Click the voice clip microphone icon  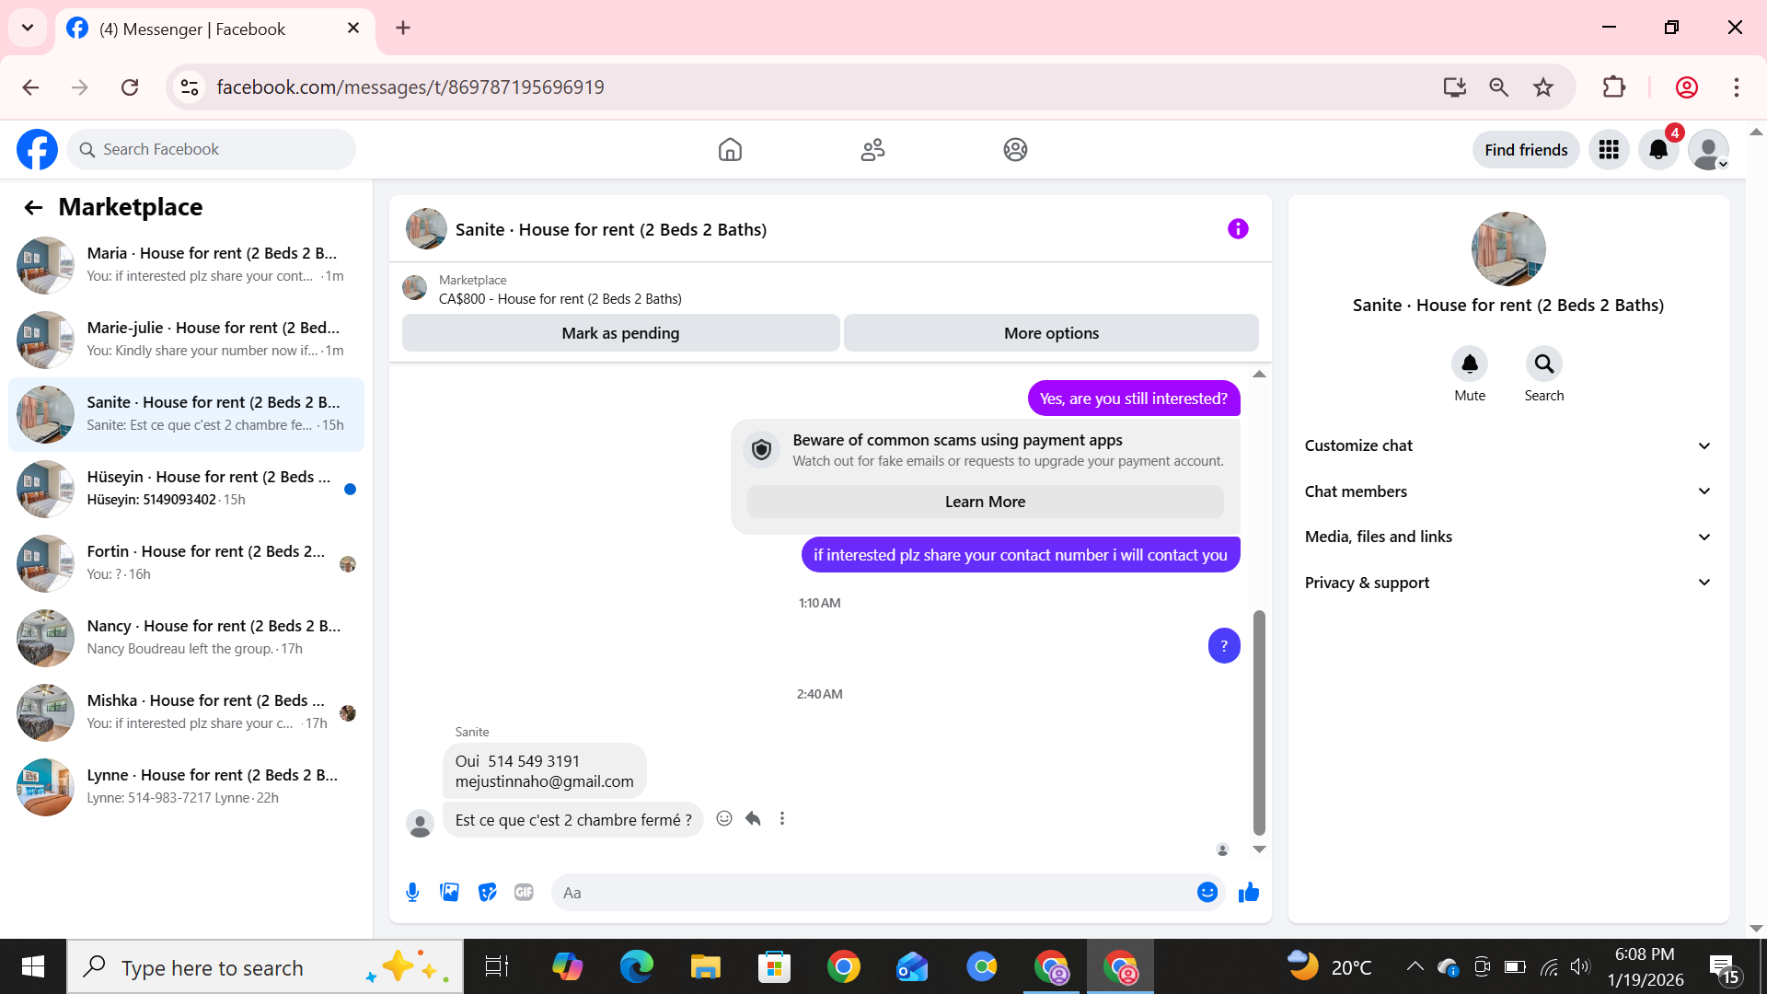pyautogui.click(x=412, y=892)
